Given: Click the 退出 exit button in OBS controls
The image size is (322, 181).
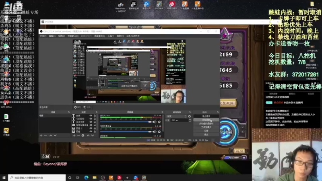Looking at the screenshot, I should point(206,135).
